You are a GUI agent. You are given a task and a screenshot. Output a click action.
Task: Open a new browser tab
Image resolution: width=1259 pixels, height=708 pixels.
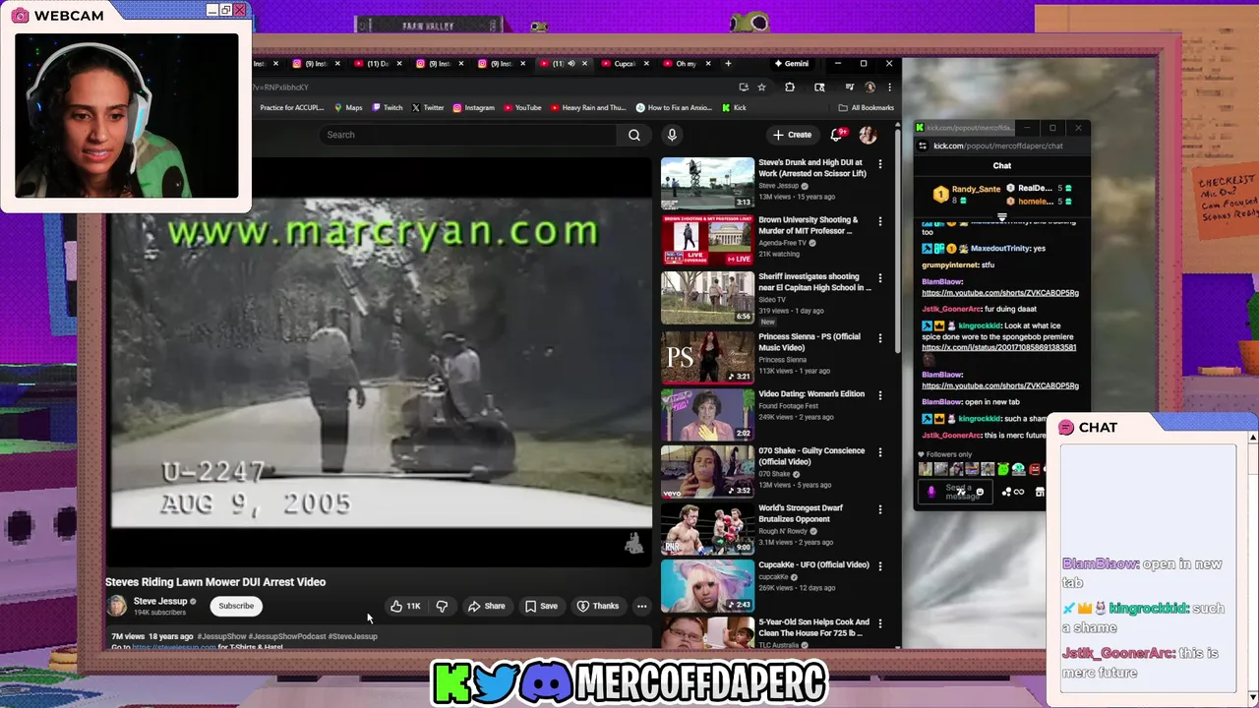pos(728,64)
